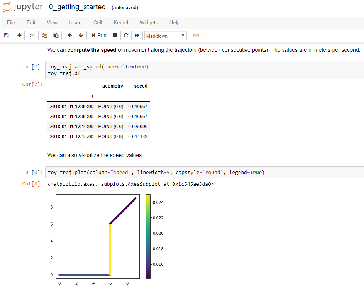Open the Widgets menu
This screenshot has height=290, width=364.
click(x=149, y=22)
